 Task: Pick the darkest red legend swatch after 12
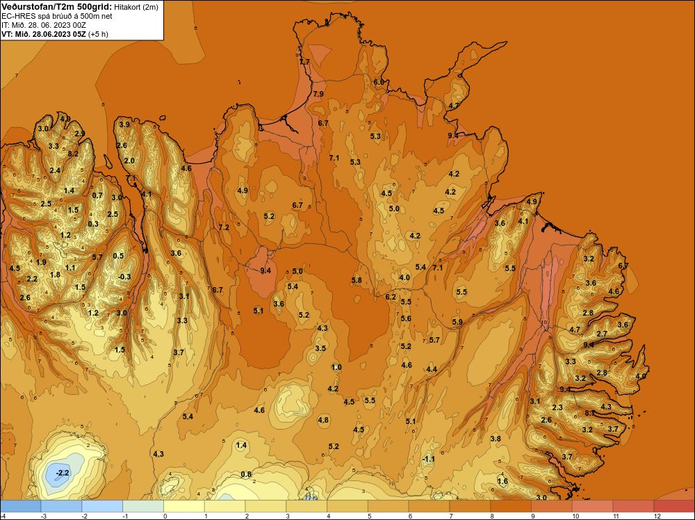(674, 506)
